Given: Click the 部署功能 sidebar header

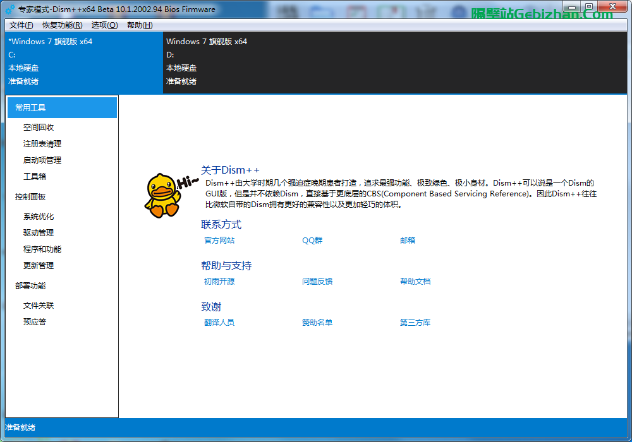Looking at the screenshot, I should (30, 286).
